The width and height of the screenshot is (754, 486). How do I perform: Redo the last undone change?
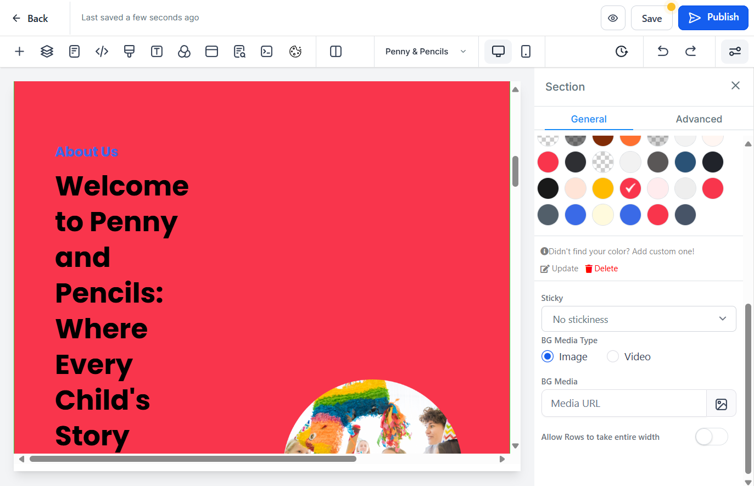691,52
